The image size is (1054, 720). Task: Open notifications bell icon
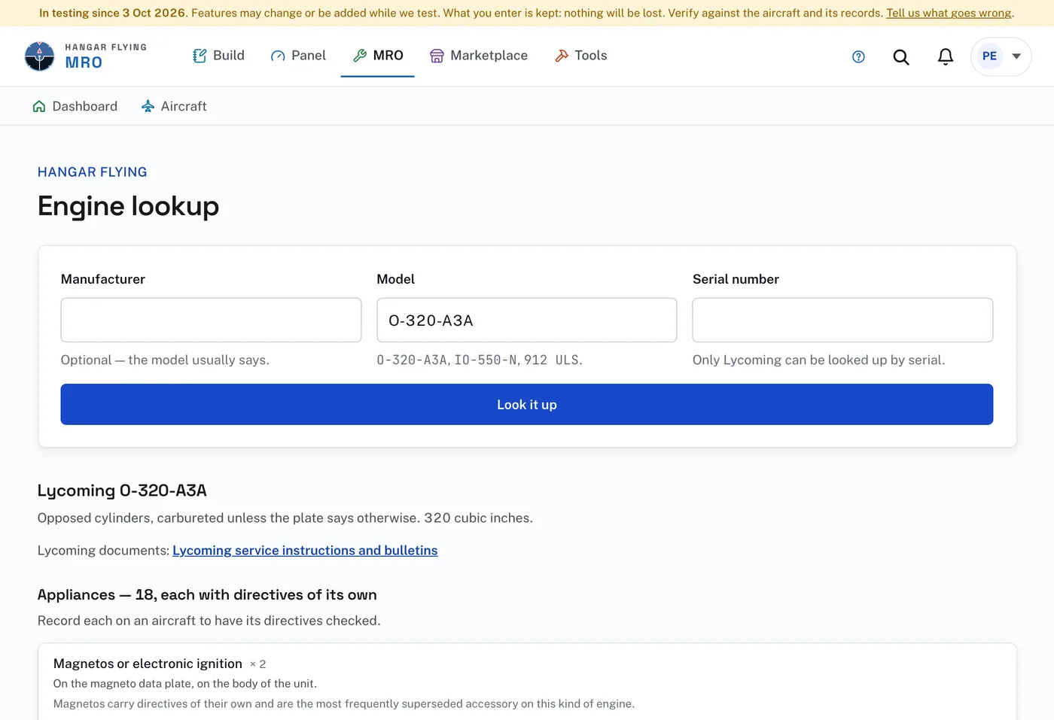pyautogui.click(x=946, y=56)
